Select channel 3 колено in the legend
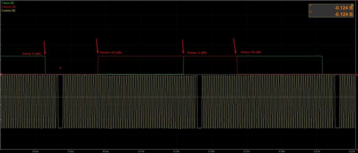 coord(8,10)
